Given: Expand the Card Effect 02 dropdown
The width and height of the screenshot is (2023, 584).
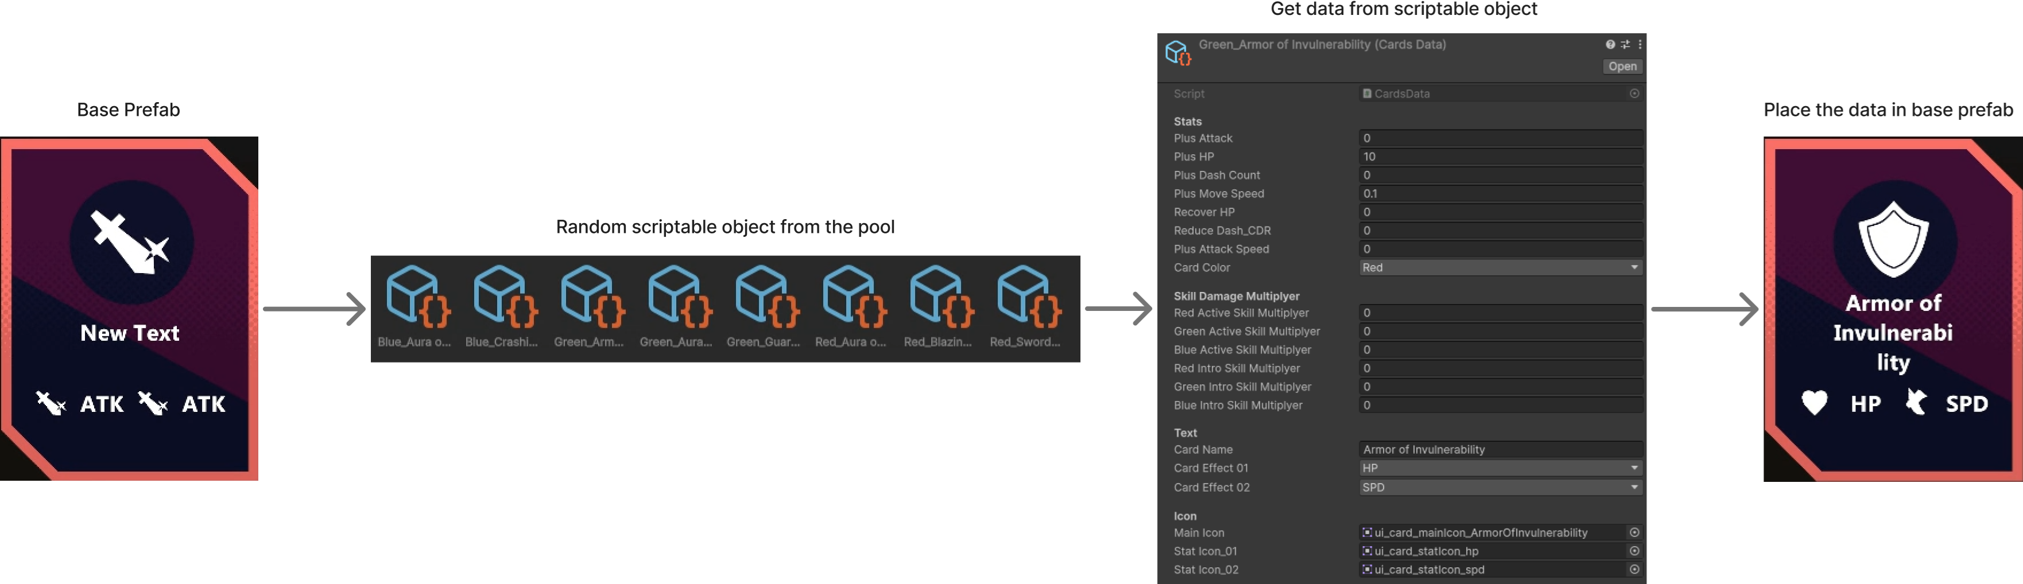Looking at the screenshot, I should click(x=1500, y=488).
